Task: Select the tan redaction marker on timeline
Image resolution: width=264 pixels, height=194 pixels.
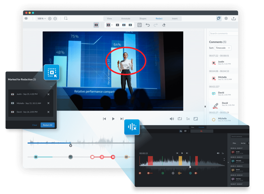Action: click(126, 157)
